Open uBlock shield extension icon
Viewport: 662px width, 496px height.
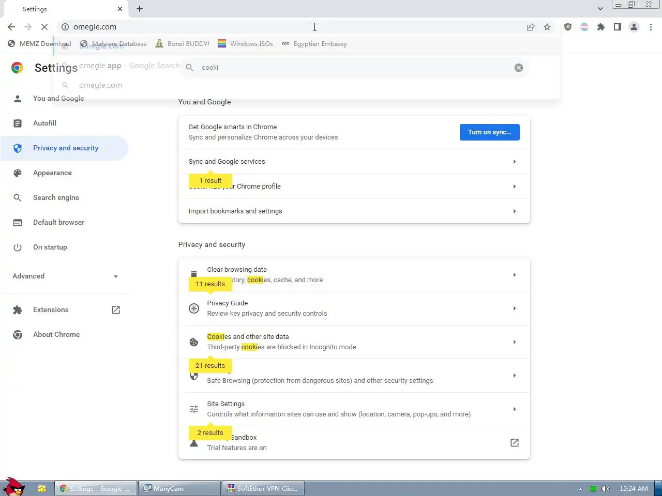coord(568,27)
